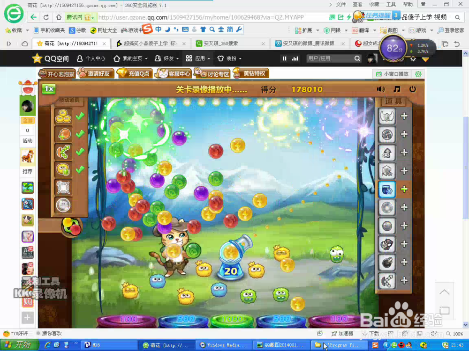
Task: Select the unchecked cat passive item
Action: click(x=63, y=205)
